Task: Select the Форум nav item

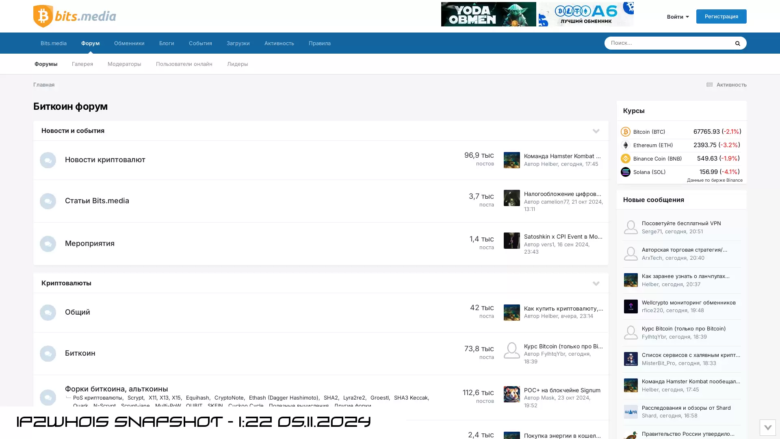Action: [90, 43]
